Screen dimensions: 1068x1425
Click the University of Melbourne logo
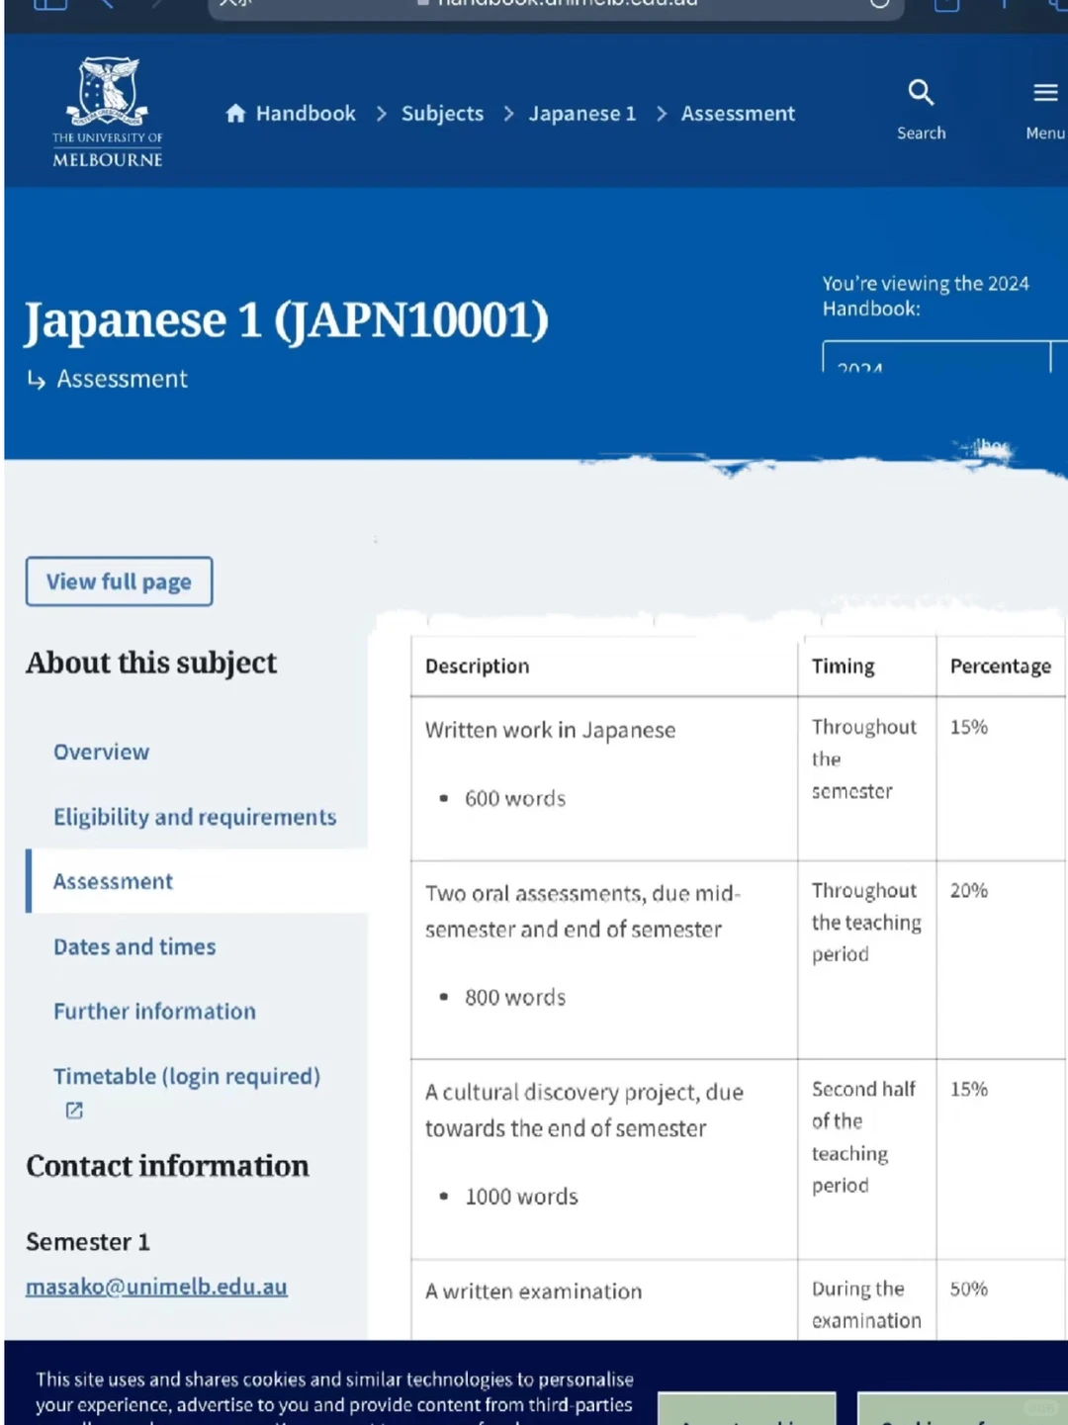point(108,112)
